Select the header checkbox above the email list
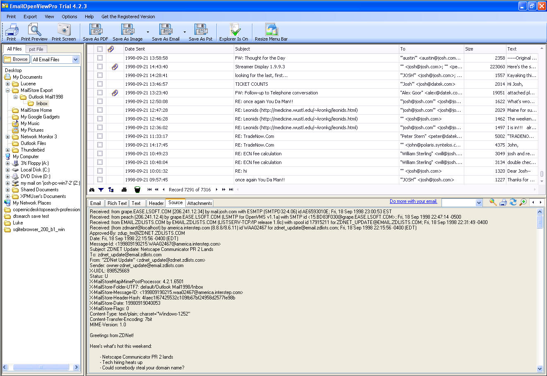 click(x=100, y=49)
